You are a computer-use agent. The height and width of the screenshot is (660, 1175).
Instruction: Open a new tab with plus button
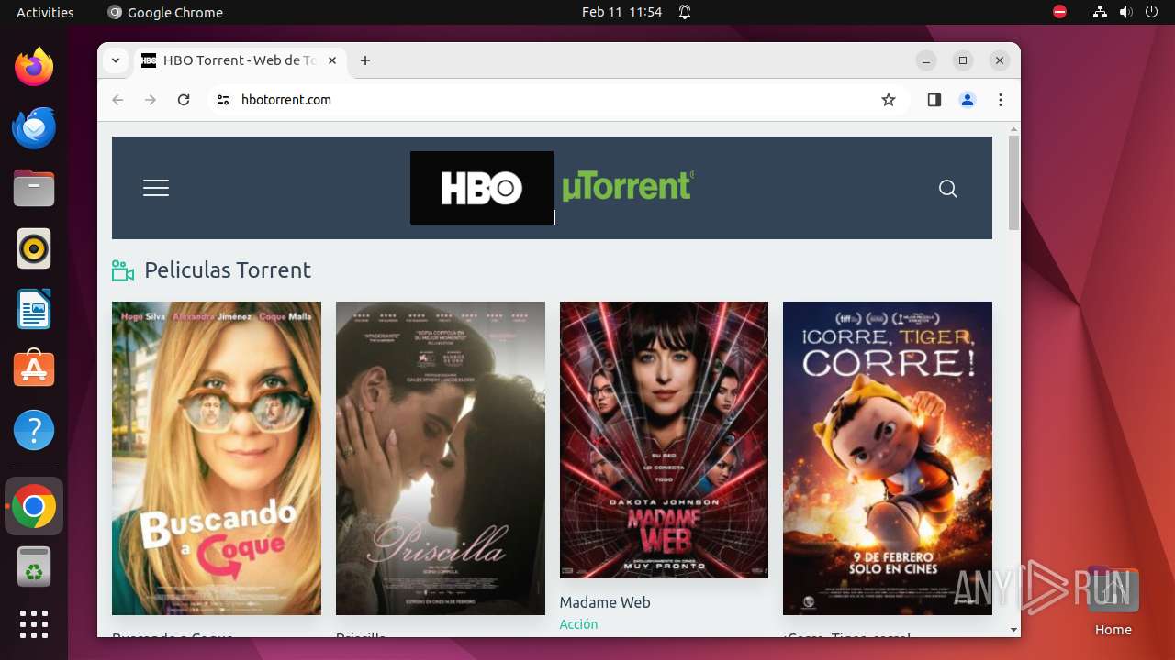pos(365,60)
